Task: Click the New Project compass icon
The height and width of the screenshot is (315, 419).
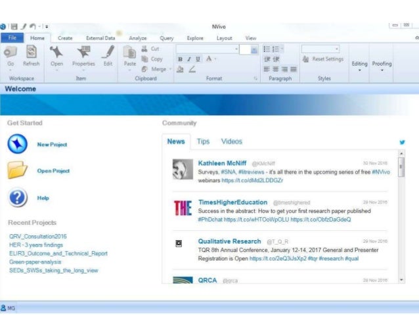Action: (x=17, y=144)
